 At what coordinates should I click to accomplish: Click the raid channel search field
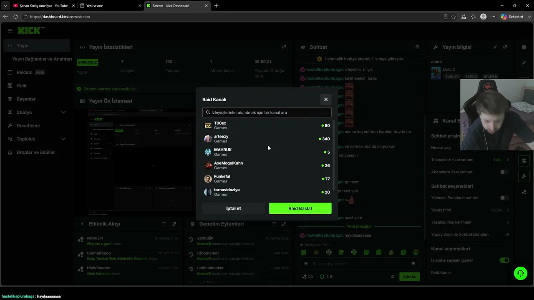click(x=267, y=112)
